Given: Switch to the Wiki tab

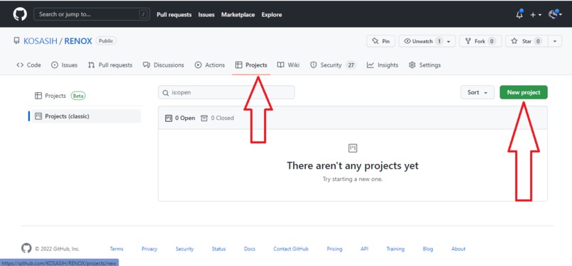Looking at the screenshot, I should pos(288,65).
